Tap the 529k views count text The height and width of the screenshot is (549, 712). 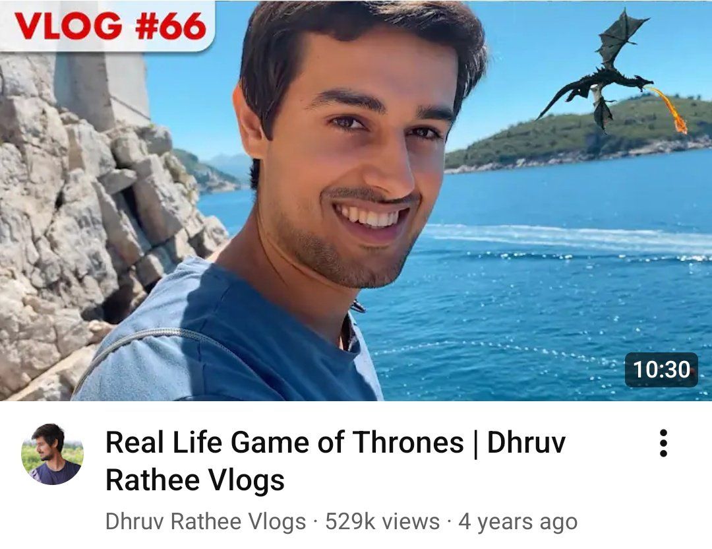pos(382,521)
